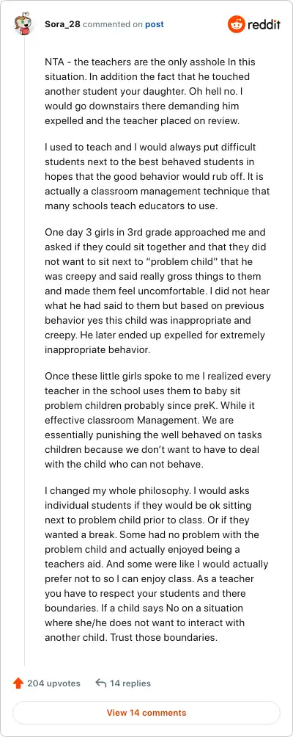Image resolution: width=293 pixels, height=737 pixels.
Task: Open the reddit wordmark link
Action: (264, 24)
